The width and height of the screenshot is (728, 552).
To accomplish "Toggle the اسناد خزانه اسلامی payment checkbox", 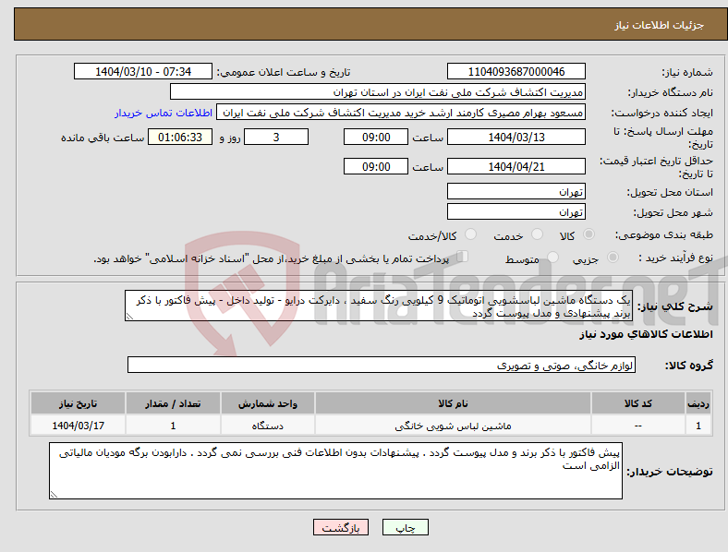I will tap(463, 257).
